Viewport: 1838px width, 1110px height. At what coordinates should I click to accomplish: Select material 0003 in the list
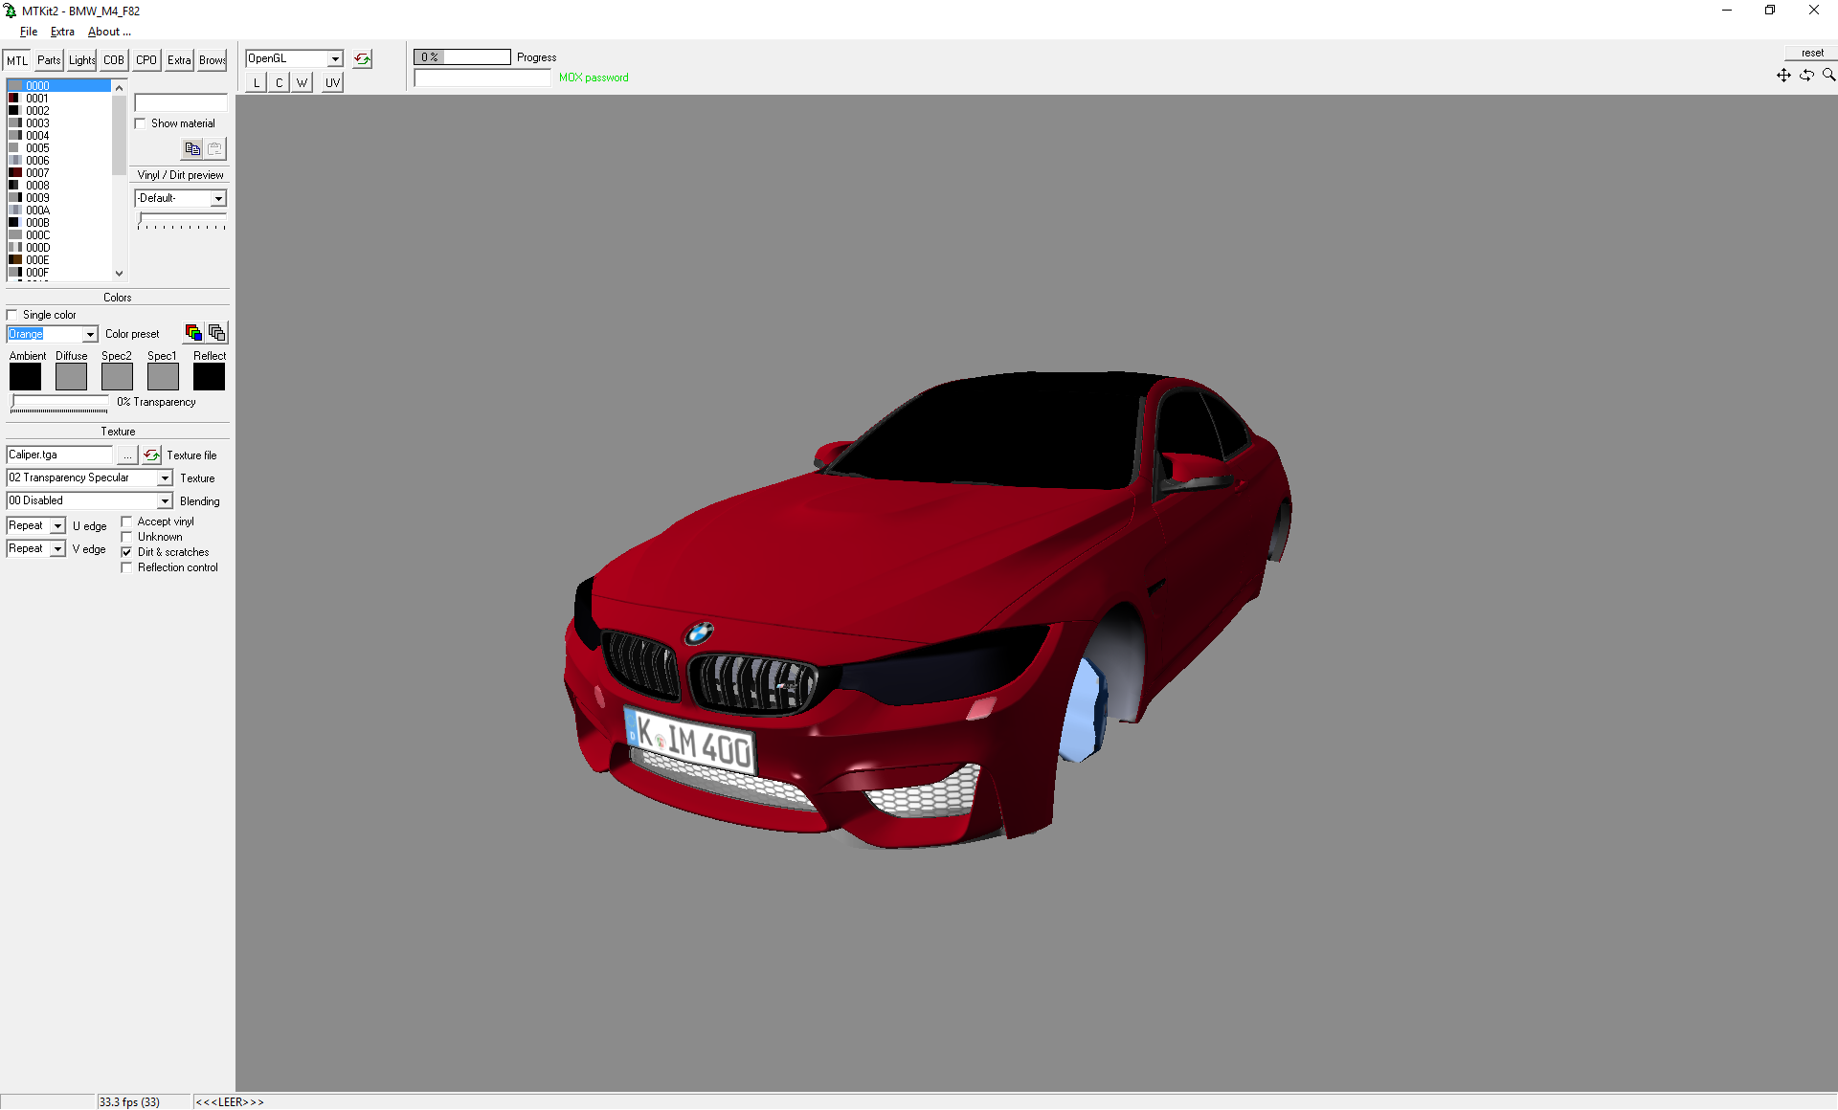point(58,123)
